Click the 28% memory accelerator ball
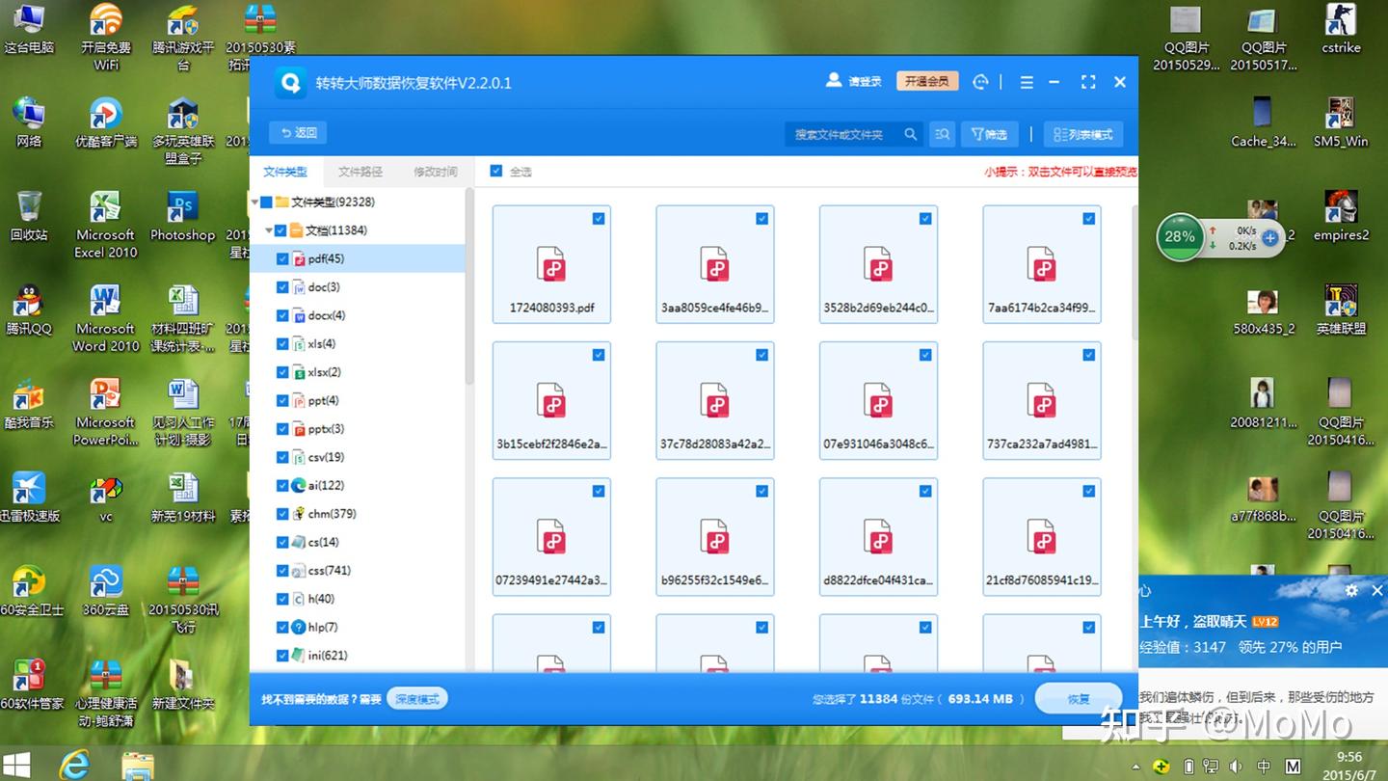Screen dimensions: 1388x781 tap(1180, 237)
